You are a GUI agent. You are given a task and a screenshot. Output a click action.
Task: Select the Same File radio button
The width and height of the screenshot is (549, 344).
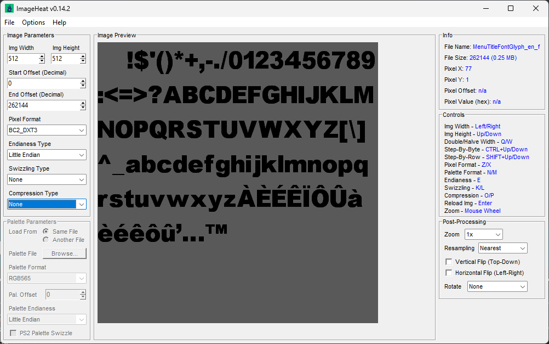[46, 232]
